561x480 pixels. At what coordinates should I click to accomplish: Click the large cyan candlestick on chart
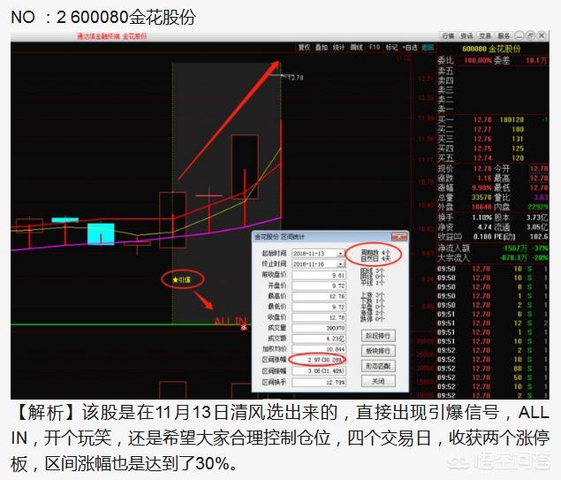[x=101, y=234]
